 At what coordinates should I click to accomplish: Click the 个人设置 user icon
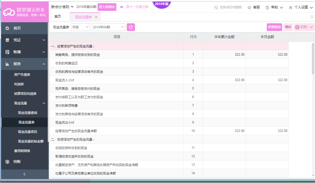291,7
